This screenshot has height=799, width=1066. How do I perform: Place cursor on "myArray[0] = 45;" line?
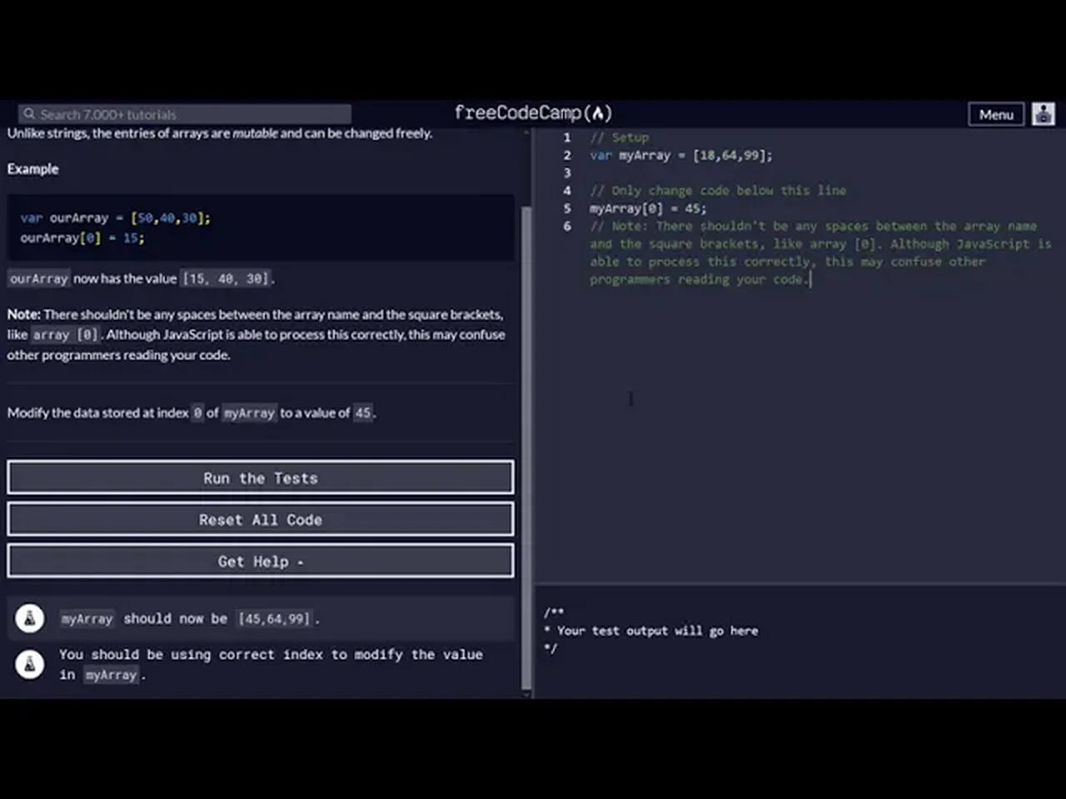coord(648,209)
